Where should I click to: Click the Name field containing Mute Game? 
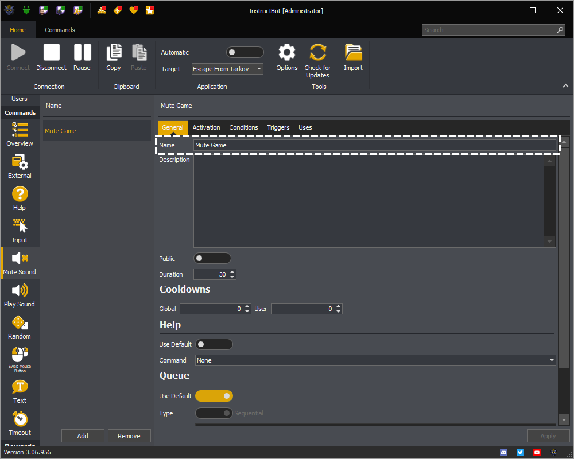(374, 145)
